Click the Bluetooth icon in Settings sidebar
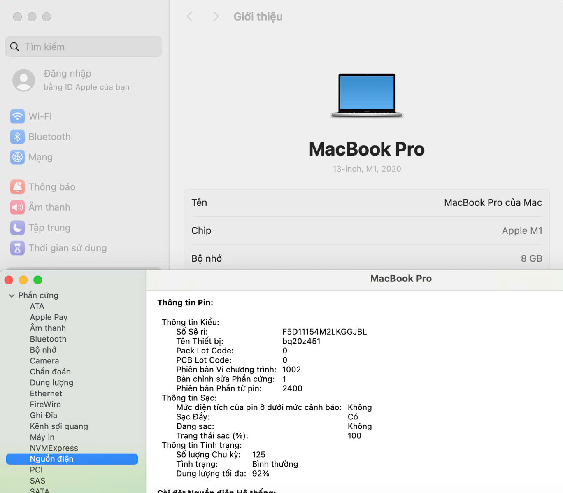Image resolution: width=563 pixels, height=493 pixels. click(17, 137)
